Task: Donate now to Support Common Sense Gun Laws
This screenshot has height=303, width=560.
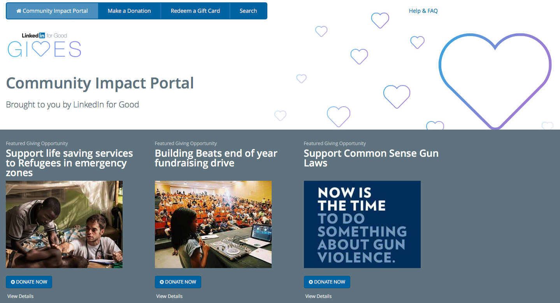Action: point(327,282)
